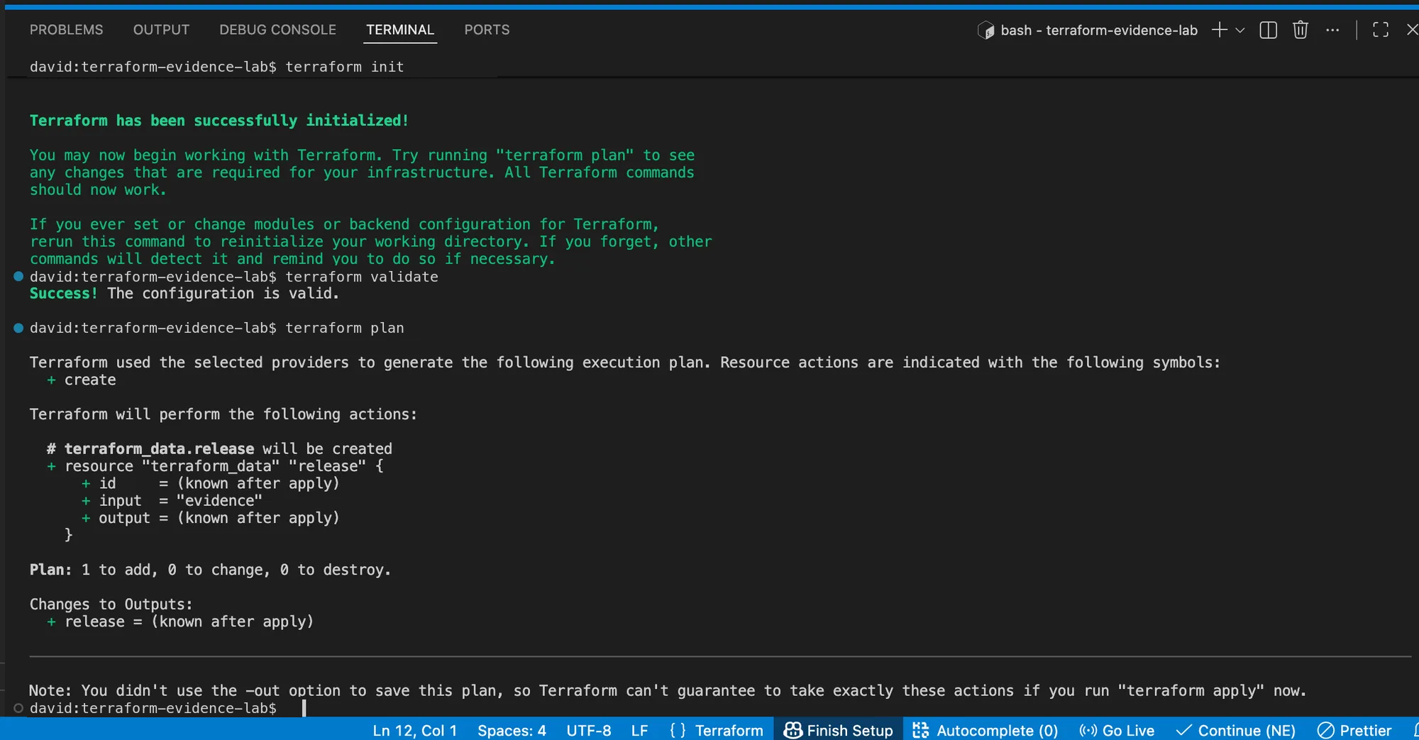The width and height of the screenshot is (1419, 740).
Task: Focus the terminal input at the prompt
Action: 304,708
